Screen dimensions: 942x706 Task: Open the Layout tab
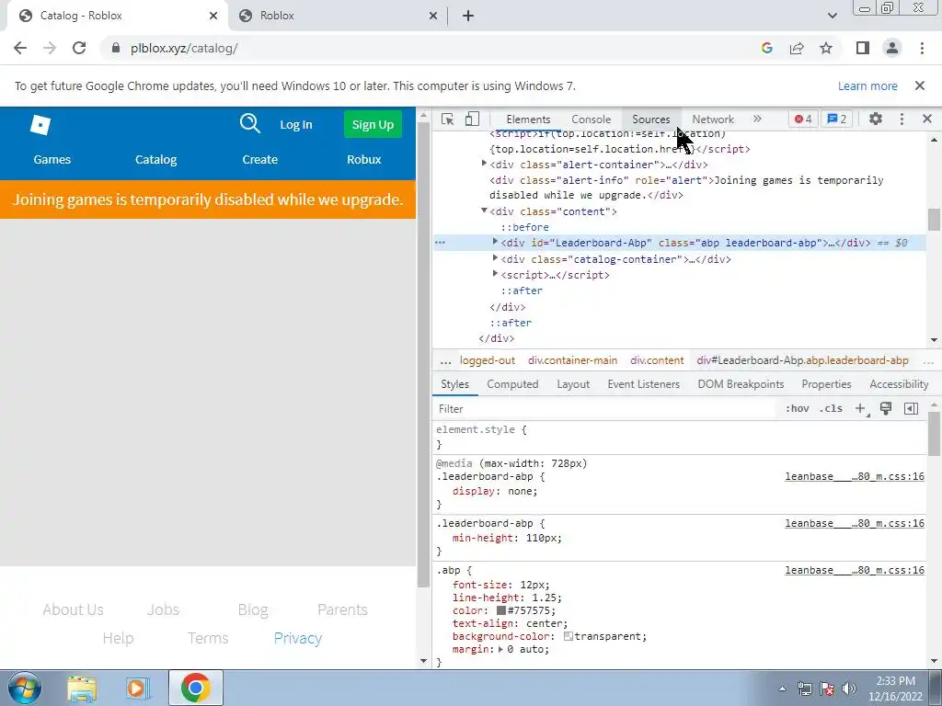click(x=573, y=384)
